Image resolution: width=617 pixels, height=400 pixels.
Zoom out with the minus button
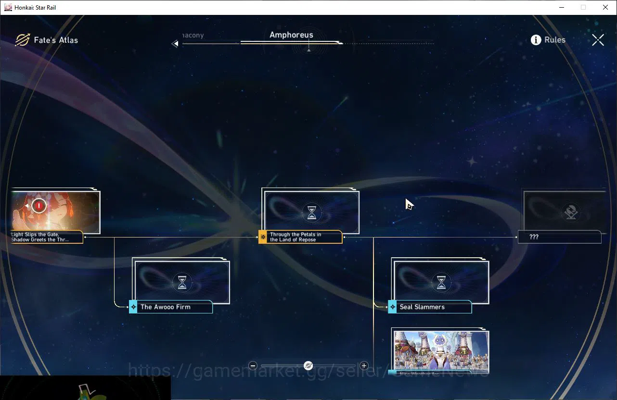point(253,366)
